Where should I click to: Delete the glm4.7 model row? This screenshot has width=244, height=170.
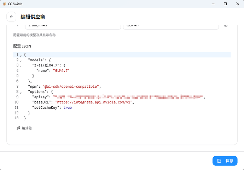click(226, 25)
